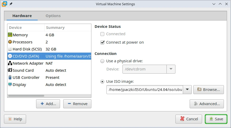Image resolution: width=231 pixels, height=128 pixels.
Task: Click the Processors chip icon
Action: 10,42
